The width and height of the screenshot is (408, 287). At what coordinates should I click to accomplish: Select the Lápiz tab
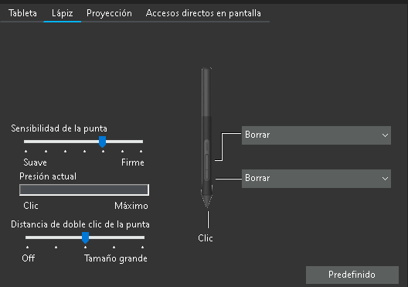(62, 13)
